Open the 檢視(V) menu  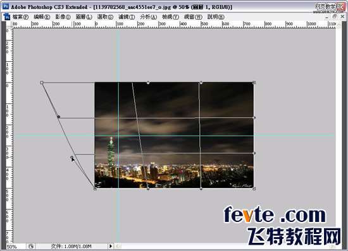coord(170,17)
